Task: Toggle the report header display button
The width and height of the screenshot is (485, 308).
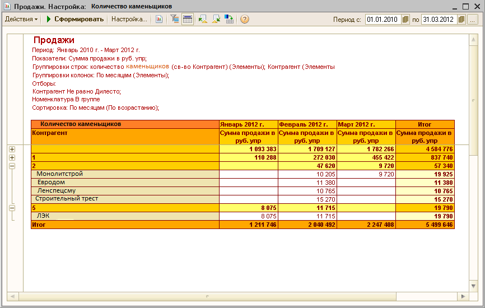Action: pyautogui.click(x=188, y=19)
